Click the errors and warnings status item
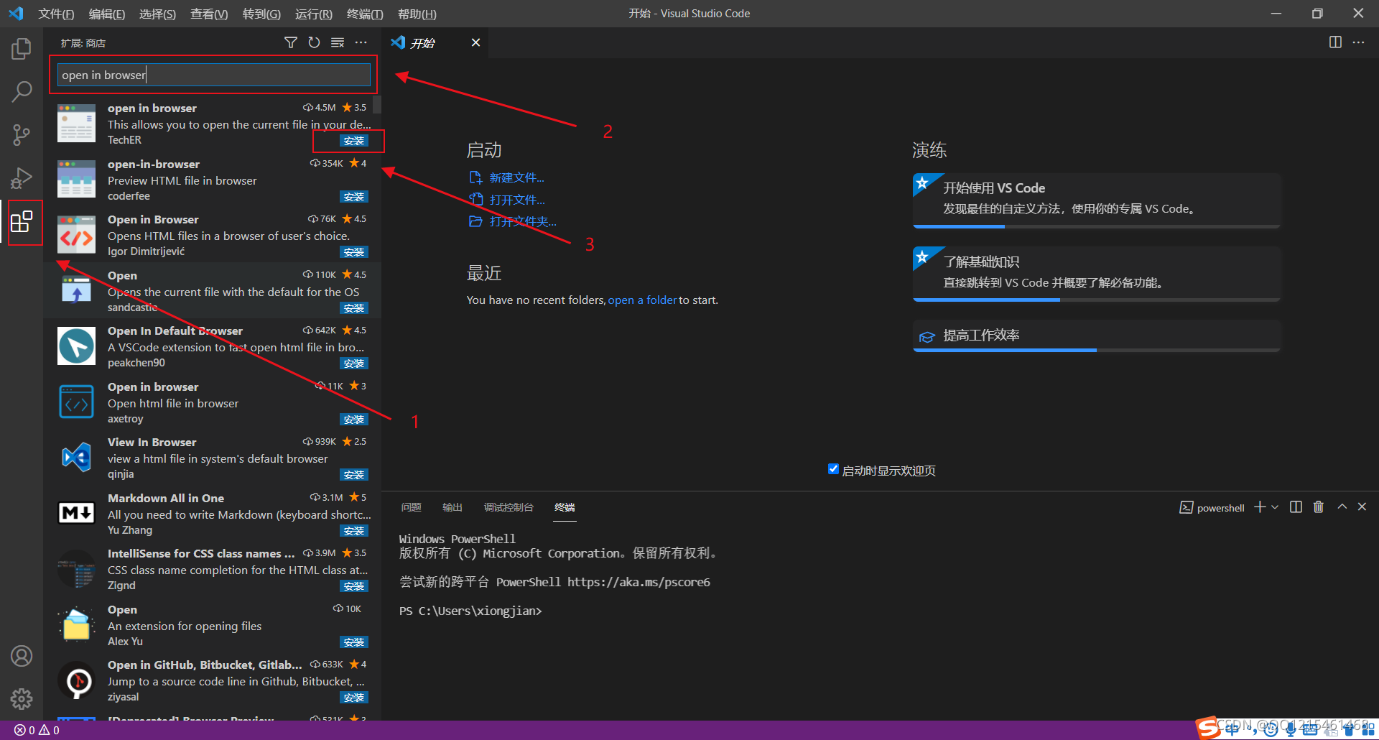This screenshot has width=1379, height=740. point(37,730)
